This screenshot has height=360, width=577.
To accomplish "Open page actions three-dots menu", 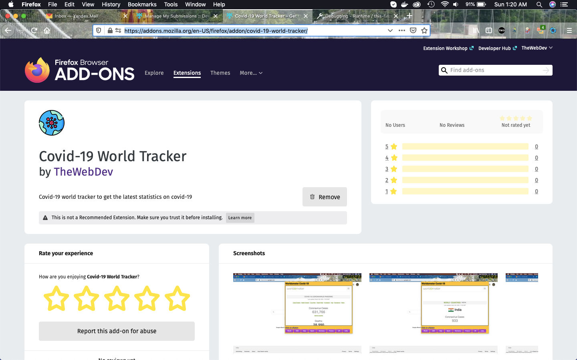I will 402,30.
